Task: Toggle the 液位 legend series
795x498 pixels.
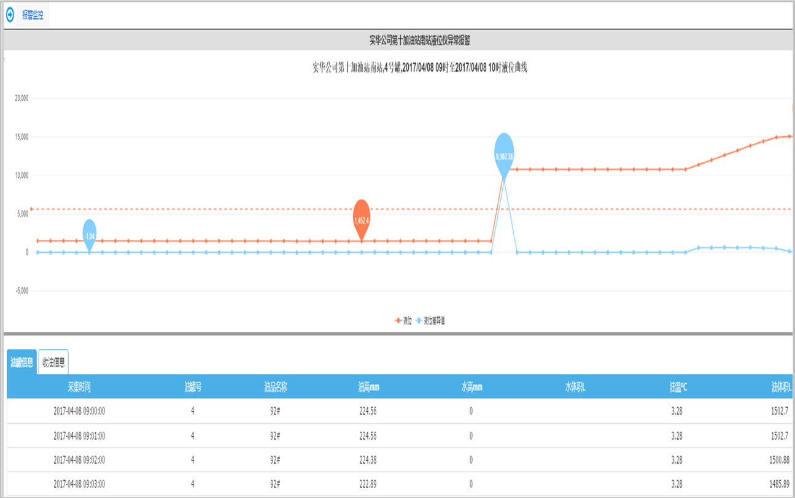Action: [403, 321]
